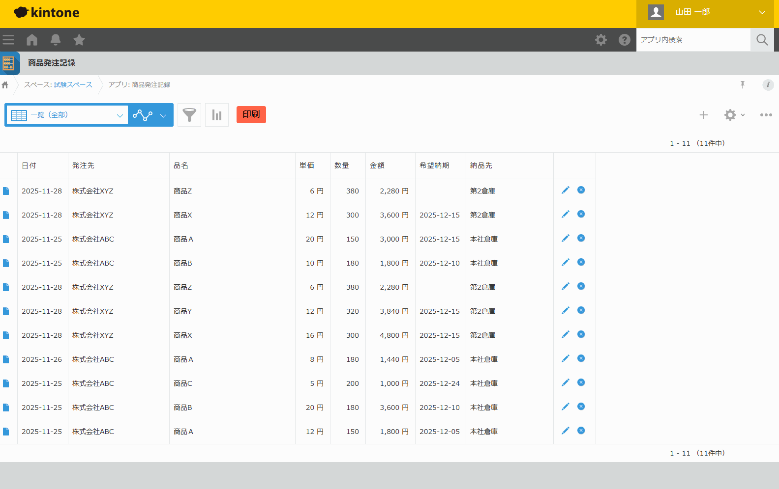The image size is (779, 489).
Task: Delete the 商品C record
Action: (581, 382)
